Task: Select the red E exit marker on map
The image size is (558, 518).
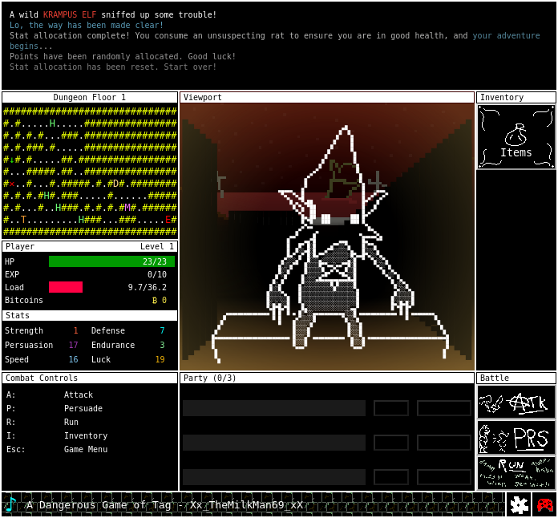Action: [x=168, y=220]
